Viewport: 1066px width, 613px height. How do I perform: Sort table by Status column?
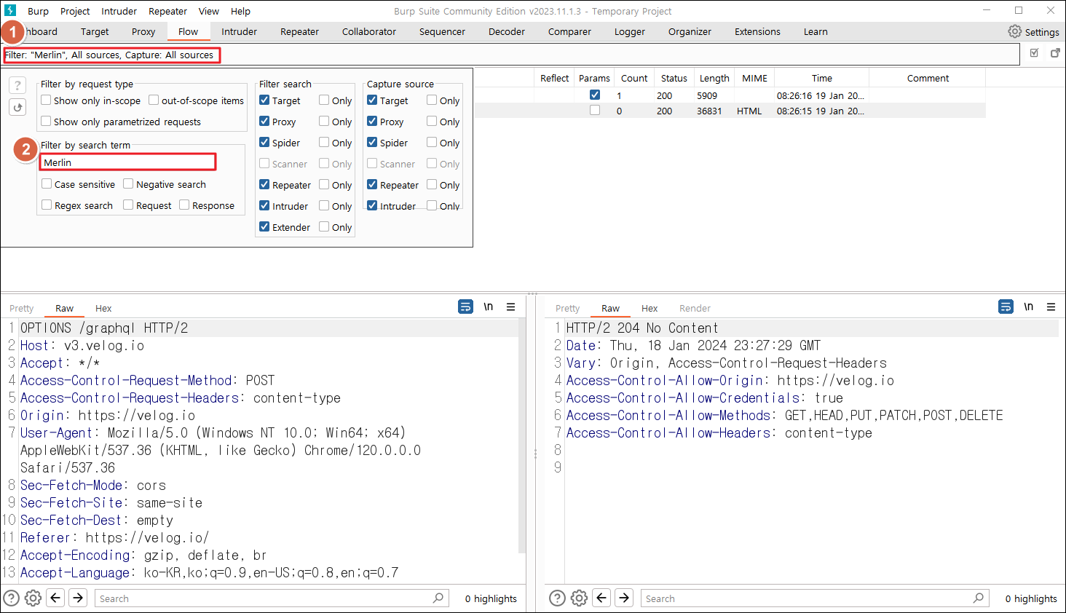coord(674,78)
